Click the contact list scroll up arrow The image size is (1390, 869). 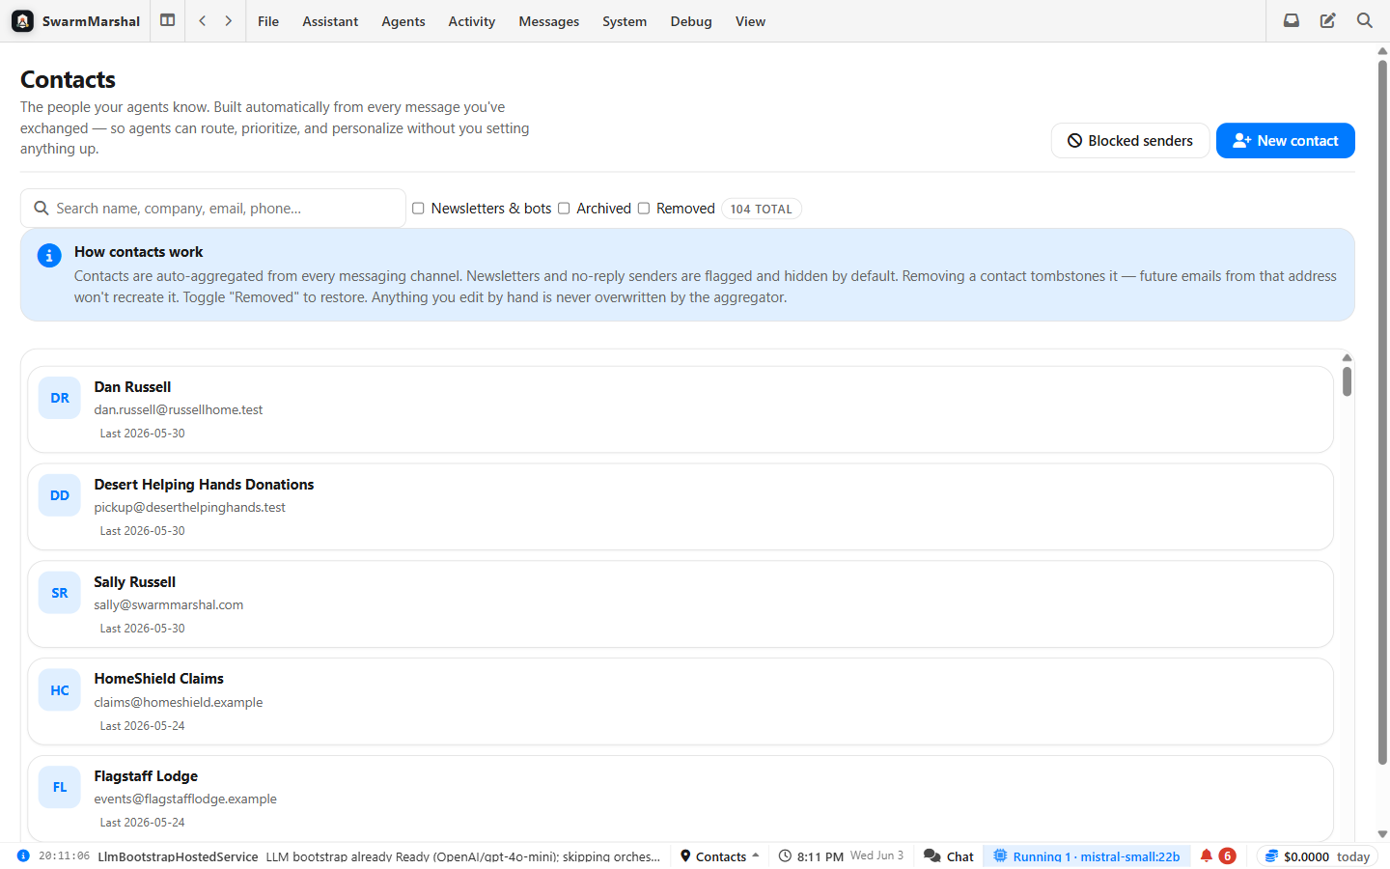coord(1347,358)
